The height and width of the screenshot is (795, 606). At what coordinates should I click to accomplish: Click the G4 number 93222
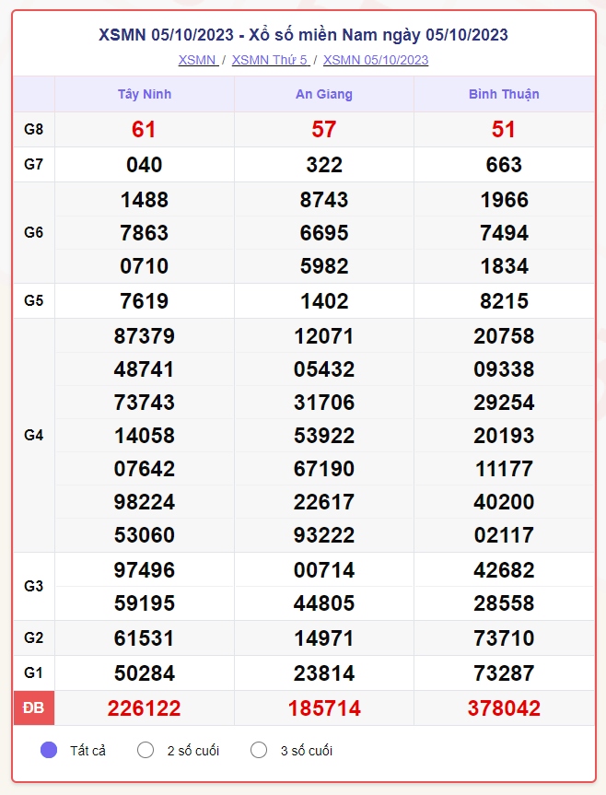tap(324, 535)
